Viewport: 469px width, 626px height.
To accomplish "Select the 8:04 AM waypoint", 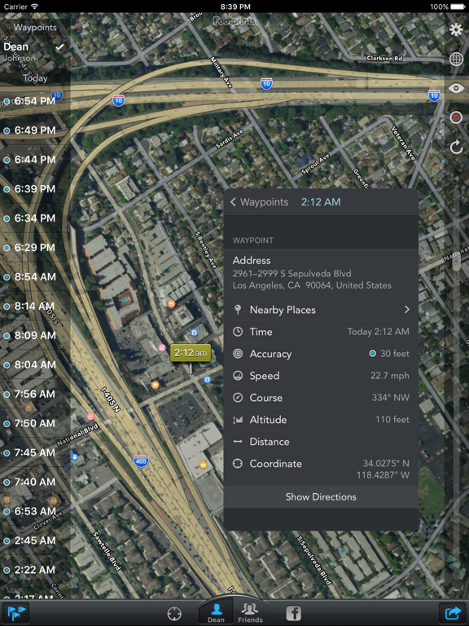I will click(x=35, y=365).
